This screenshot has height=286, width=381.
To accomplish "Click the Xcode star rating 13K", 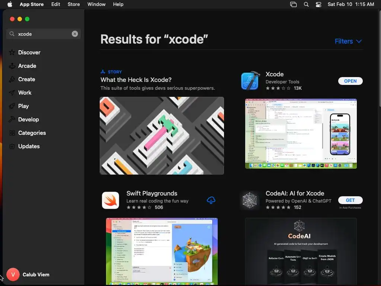I will 284,88.
